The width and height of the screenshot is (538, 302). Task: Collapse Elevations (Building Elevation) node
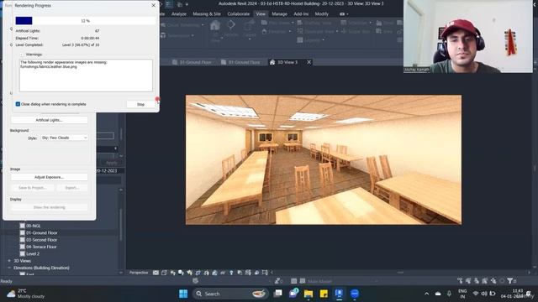pos(9,268)
